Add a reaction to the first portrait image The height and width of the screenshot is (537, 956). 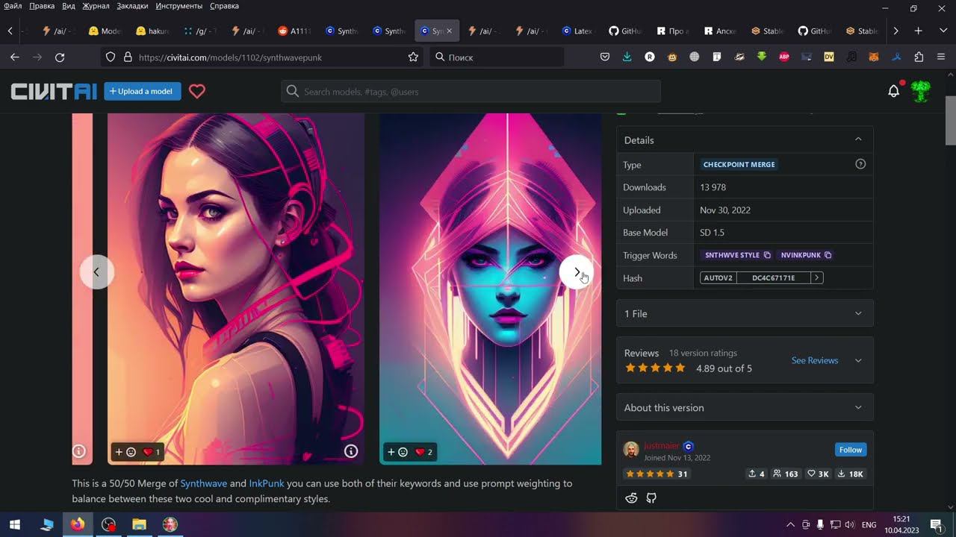pos(125,452)
